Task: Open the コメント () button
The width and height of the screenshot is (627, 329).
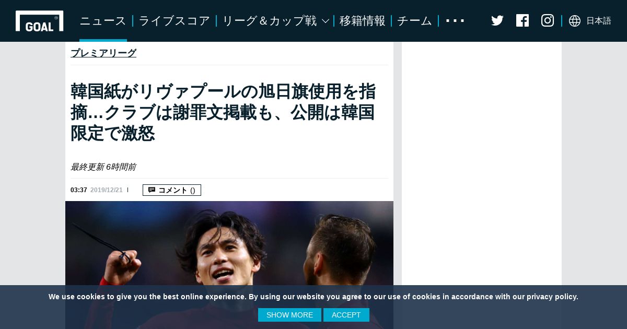Action: tap(172, 190)
